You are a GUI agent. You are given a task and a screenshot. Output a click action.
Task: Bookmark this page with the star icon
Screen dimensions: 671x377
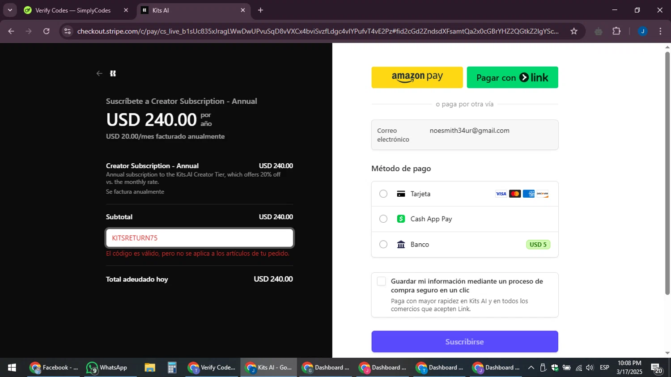click(x=574, y=31)
